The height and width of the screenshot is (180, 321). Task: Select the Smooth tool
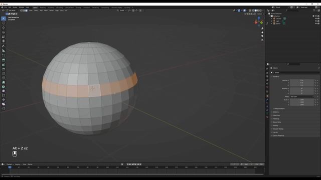[x=4, y=91]
